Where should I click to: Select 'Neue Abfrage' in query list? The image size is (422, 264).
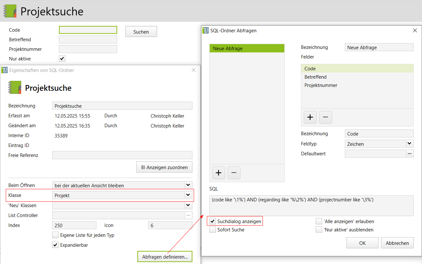(247, 49)
